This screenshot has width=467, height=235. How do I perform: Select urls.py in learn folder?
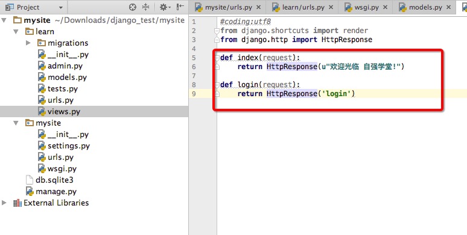point(60,100)
